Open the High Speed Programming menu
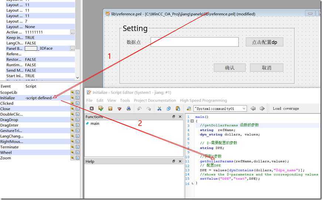Image resolution: width=322 pixels, height=200 pixels. point(203,101)
